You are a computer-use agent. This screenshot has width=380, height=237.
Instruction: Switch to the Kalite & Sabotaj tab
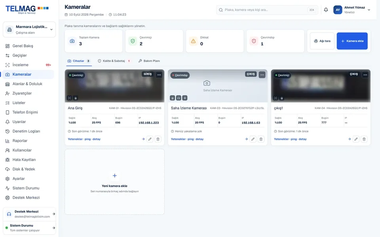click(x=114, y=61)
